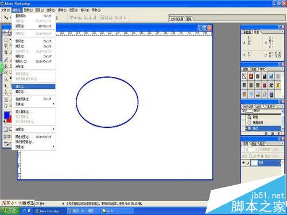The width and height of the screenshot is (287, 215).
Task: Select the Healing Brush tool
Action: coord(6,60)
